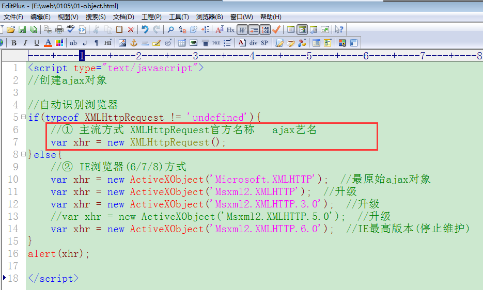This screenshot has width=483, height=290.
Task: Click the Copy icon
Action: pyautogui.click(x=108, y=29)
